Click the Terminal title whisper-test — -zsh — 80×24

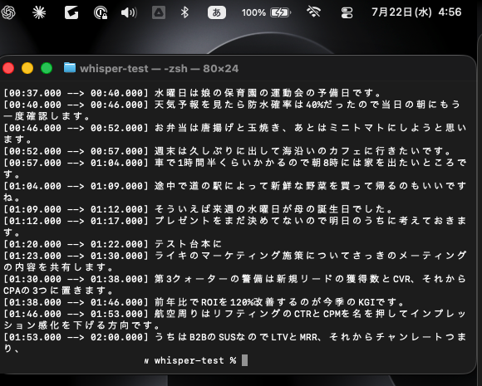point(159,68)
